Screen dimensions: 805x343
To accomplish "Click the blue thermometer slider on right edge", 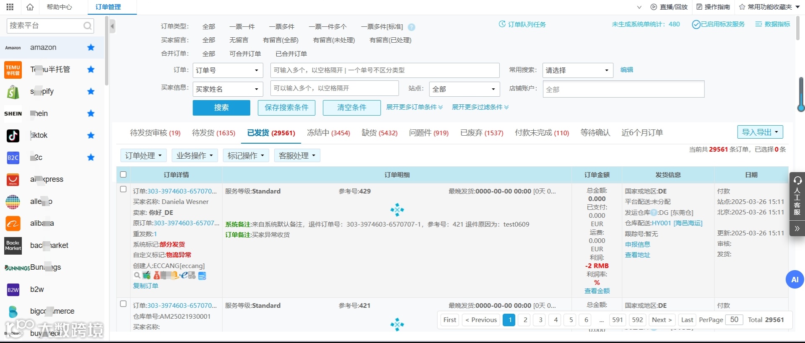I will click(x=801, y=95).
